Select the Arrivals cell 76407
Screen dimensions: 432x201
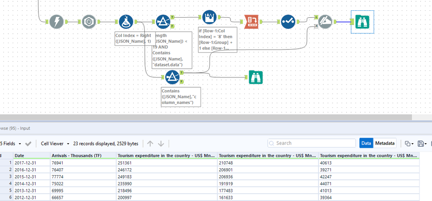[83, 170]
